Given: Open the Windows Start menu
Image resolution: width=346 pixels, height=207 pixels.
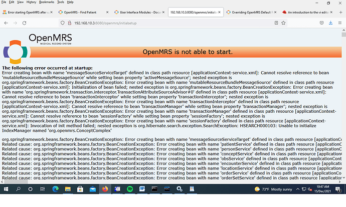Looking at the screenshot, I should coord(6,189).
